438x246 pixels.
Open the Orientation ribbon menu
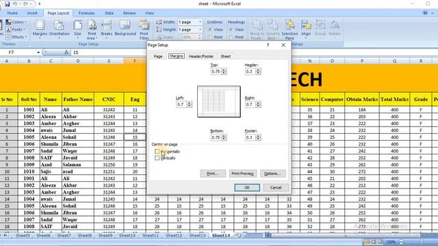pyautogui.click(x=60, y=29)
